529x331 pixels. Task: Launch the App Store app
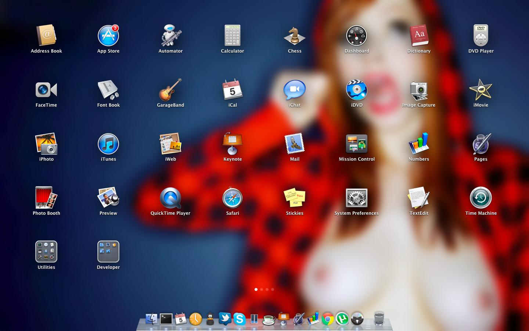pyautogui.click(x=108, y=35)
